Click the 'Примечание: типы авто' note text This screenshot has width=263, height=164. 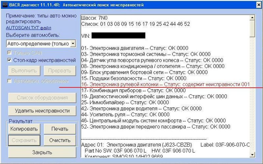41,19
